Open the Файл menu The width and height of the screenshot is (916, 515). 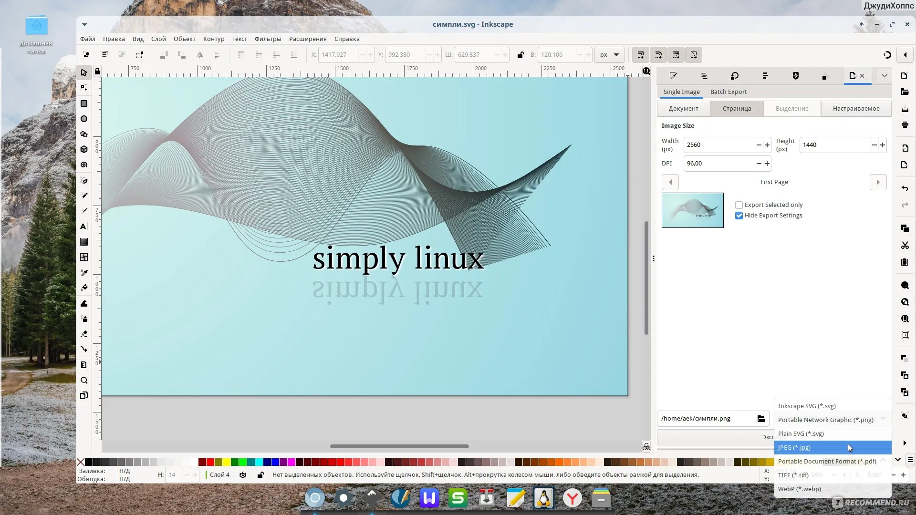coord(88,39)
